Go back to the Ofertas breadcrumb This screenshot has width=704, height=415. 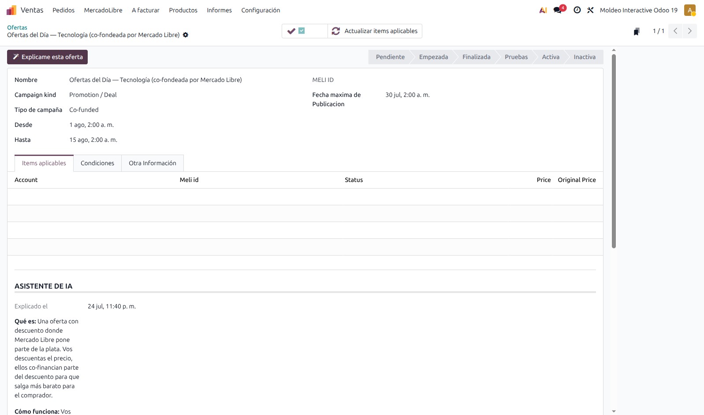coord(17,27)
